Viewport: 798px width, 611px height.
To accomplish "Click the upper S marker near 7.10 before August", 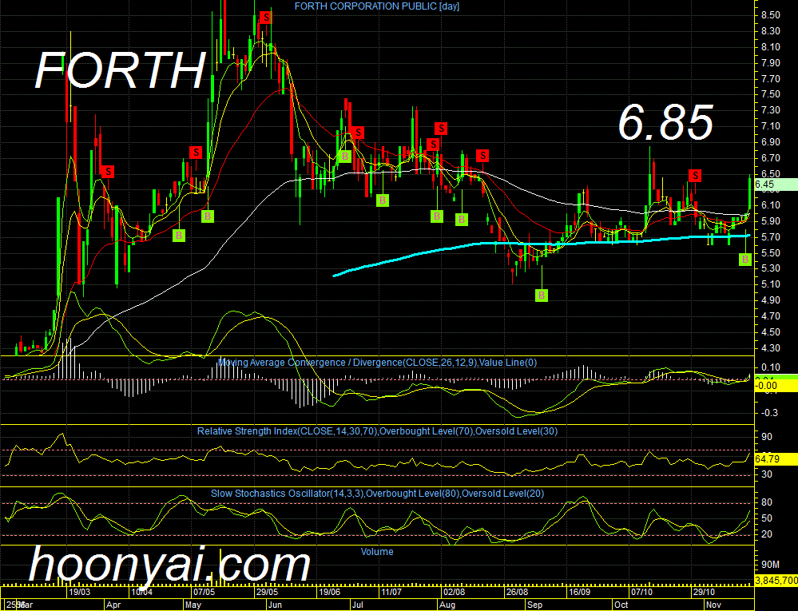I will [441, 129].
